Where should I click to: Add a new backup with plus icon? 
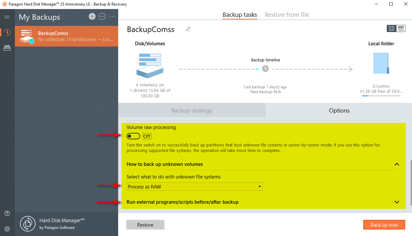pos(92,16)
